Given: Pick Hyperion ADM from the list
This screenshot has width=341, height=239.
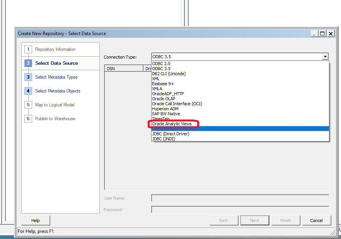Looking at the screenshot, I should pos(240,109).
